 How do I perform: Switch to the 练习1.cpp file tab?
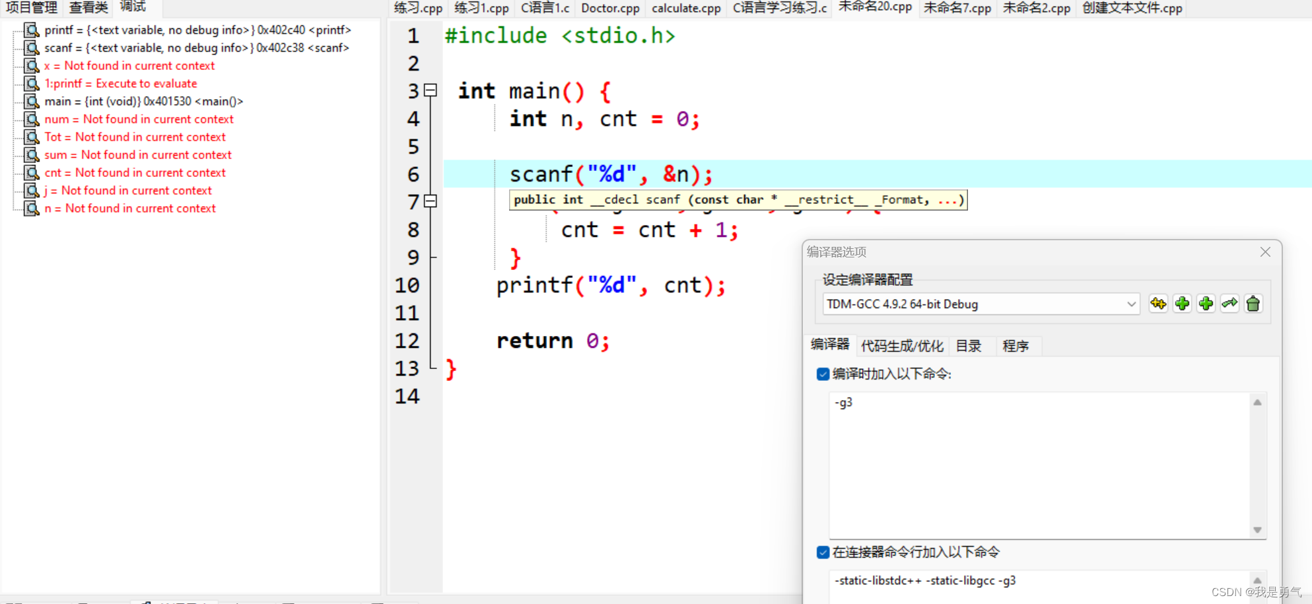click(x=481, y=8)
